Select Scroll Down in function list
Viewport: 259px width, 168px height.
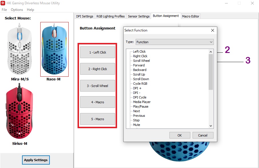coord(141,79)
